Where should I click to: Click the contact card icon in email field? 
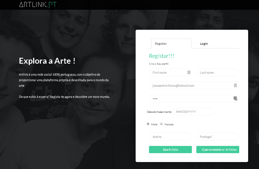(235, 85)
